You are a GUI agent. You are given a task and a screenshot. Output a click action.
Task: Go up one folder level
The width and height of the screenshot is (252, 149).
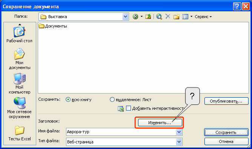point(148,17)
